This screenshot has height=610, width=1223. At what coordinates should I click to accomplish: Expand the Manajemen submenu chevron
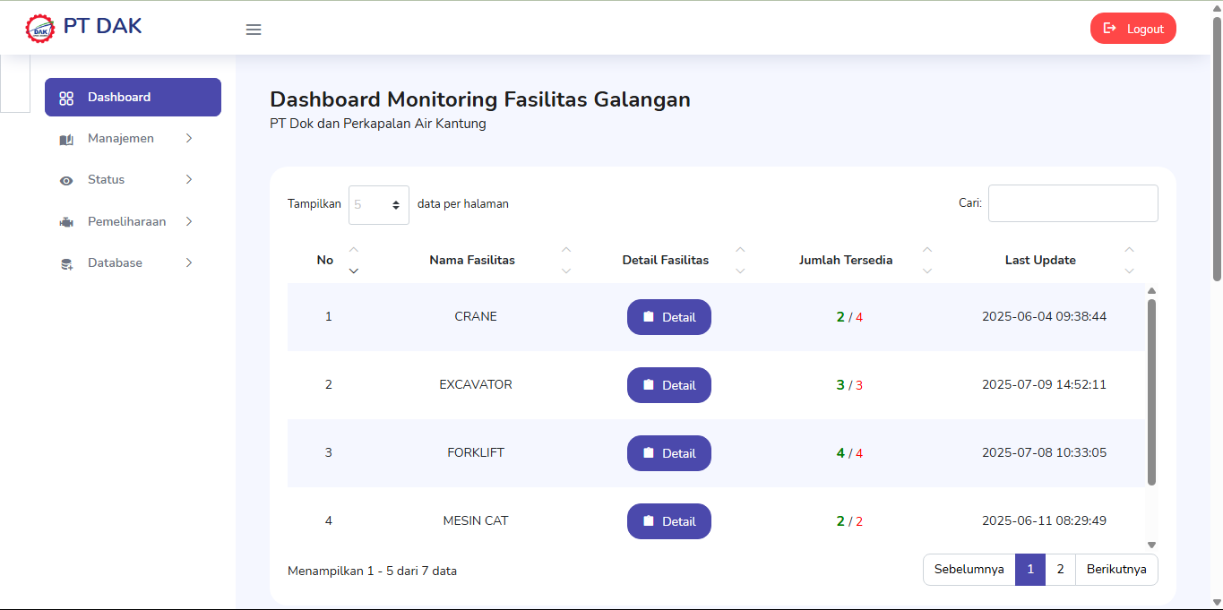coord(188,138)
